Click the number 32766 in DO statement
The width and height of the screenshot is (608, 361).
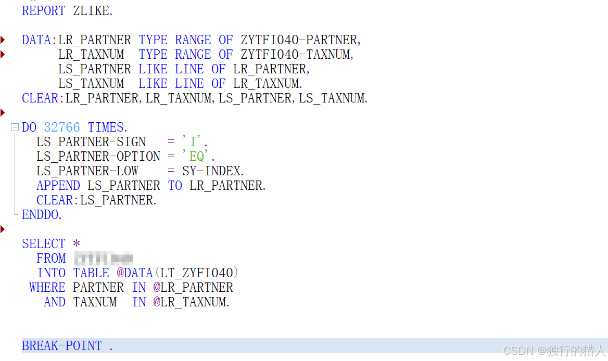(x=62, y=127)
